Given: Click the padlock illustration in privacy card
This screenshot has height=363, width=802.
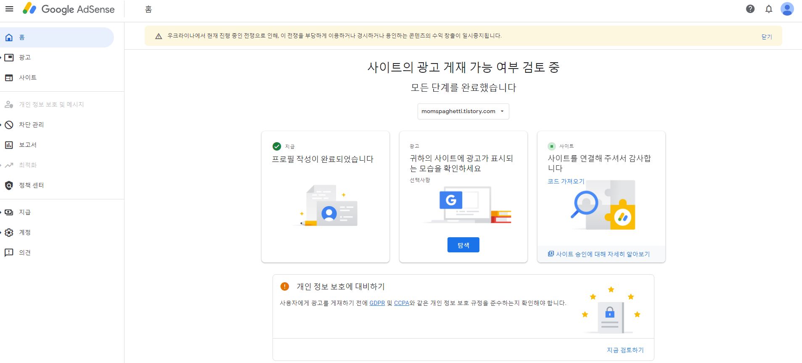Looking at the screenshot, I should coord(611,312).
